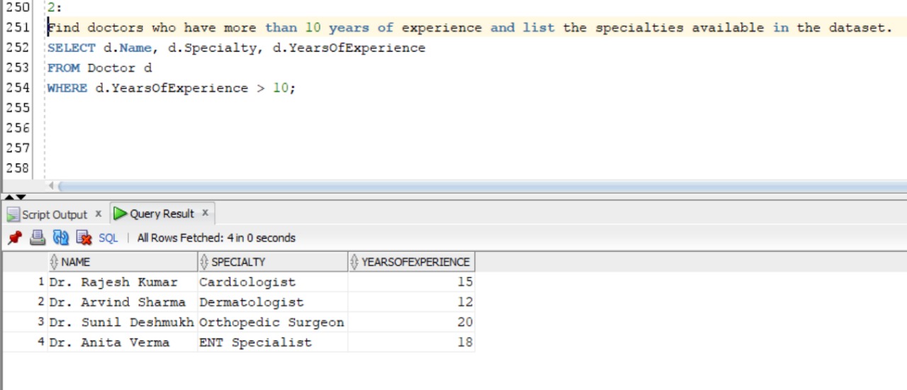
Task: Click line number 250 in gutter
Action: click(18, 8)
